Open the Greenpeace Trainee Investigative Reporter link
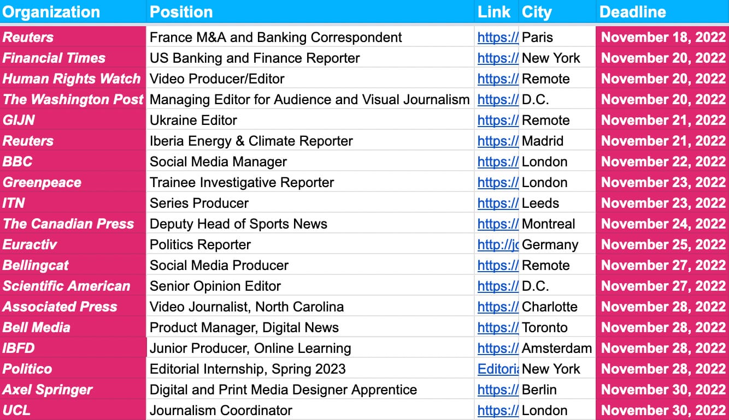 click(x=498, y=182)
